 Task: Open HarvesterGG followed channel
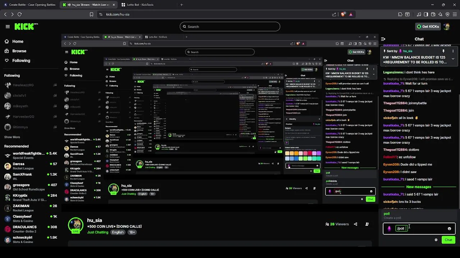point(31,116)
